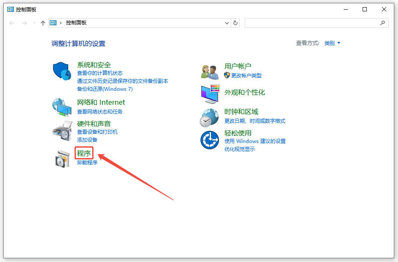
Task: Click the Forward navigation arrow
Action: tap(24, 23)
